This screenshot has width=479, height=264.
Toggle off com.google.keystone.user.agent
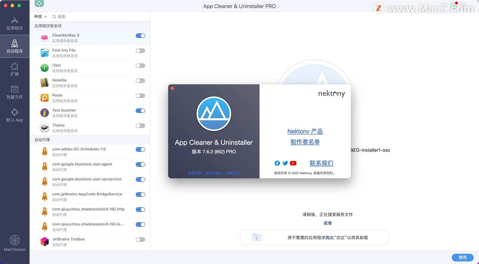click(140, 165)
